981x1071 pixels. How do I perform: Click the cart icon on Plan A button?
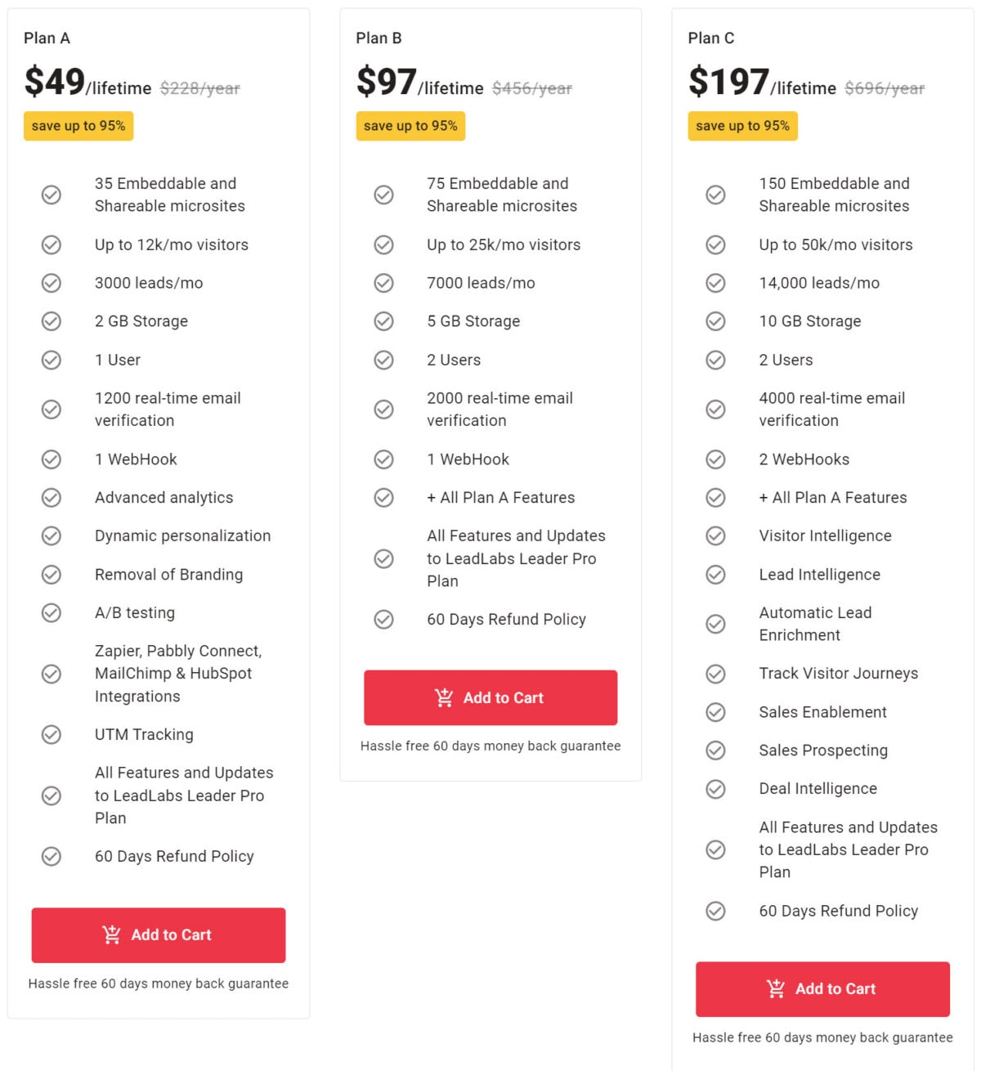coord(112,934)
